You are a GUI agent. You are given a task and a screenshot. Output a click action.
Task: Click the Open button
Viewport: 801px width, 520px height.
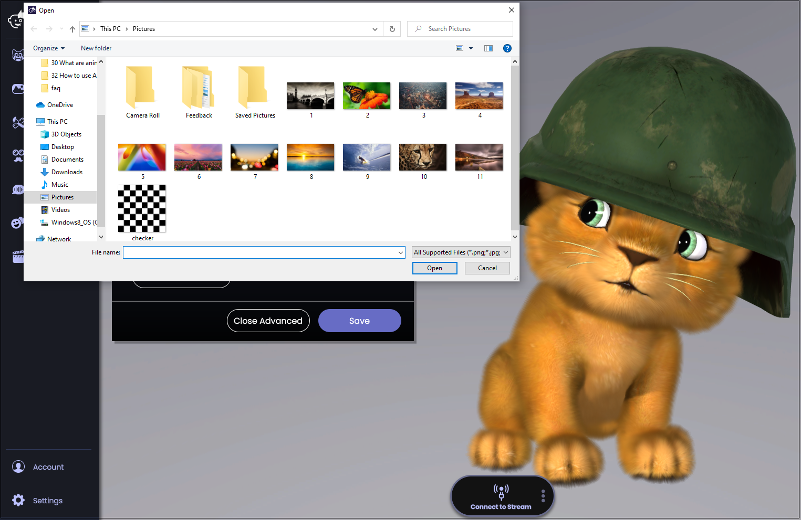[x=435, y=268]
